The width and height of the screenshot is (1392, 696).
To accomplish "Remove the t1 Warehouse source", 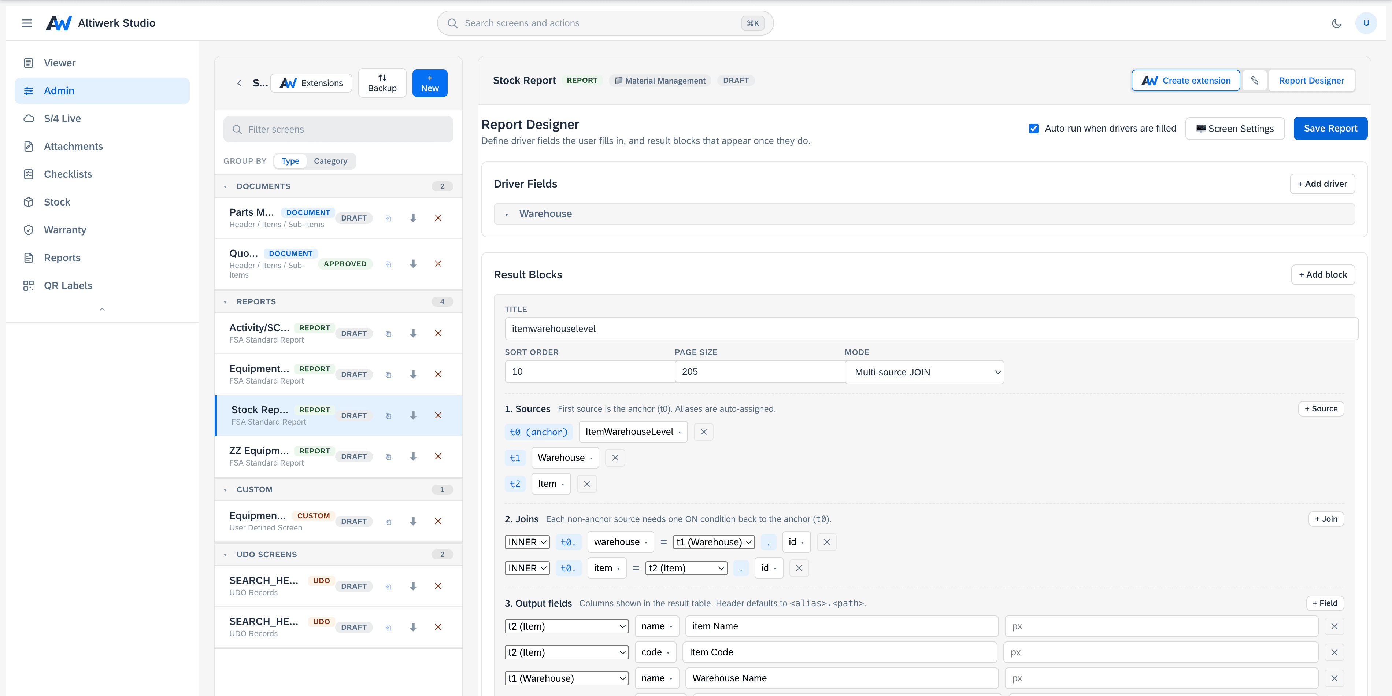I will (615, 458).
